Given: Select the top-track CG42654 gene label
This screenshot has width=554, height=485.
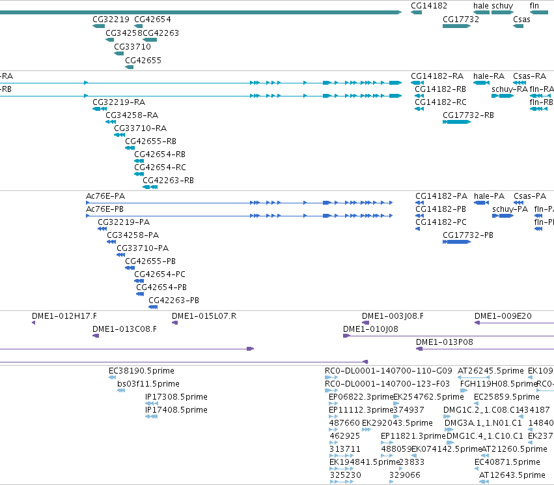Looking at the screenshot, I should (x=152, y=20).
